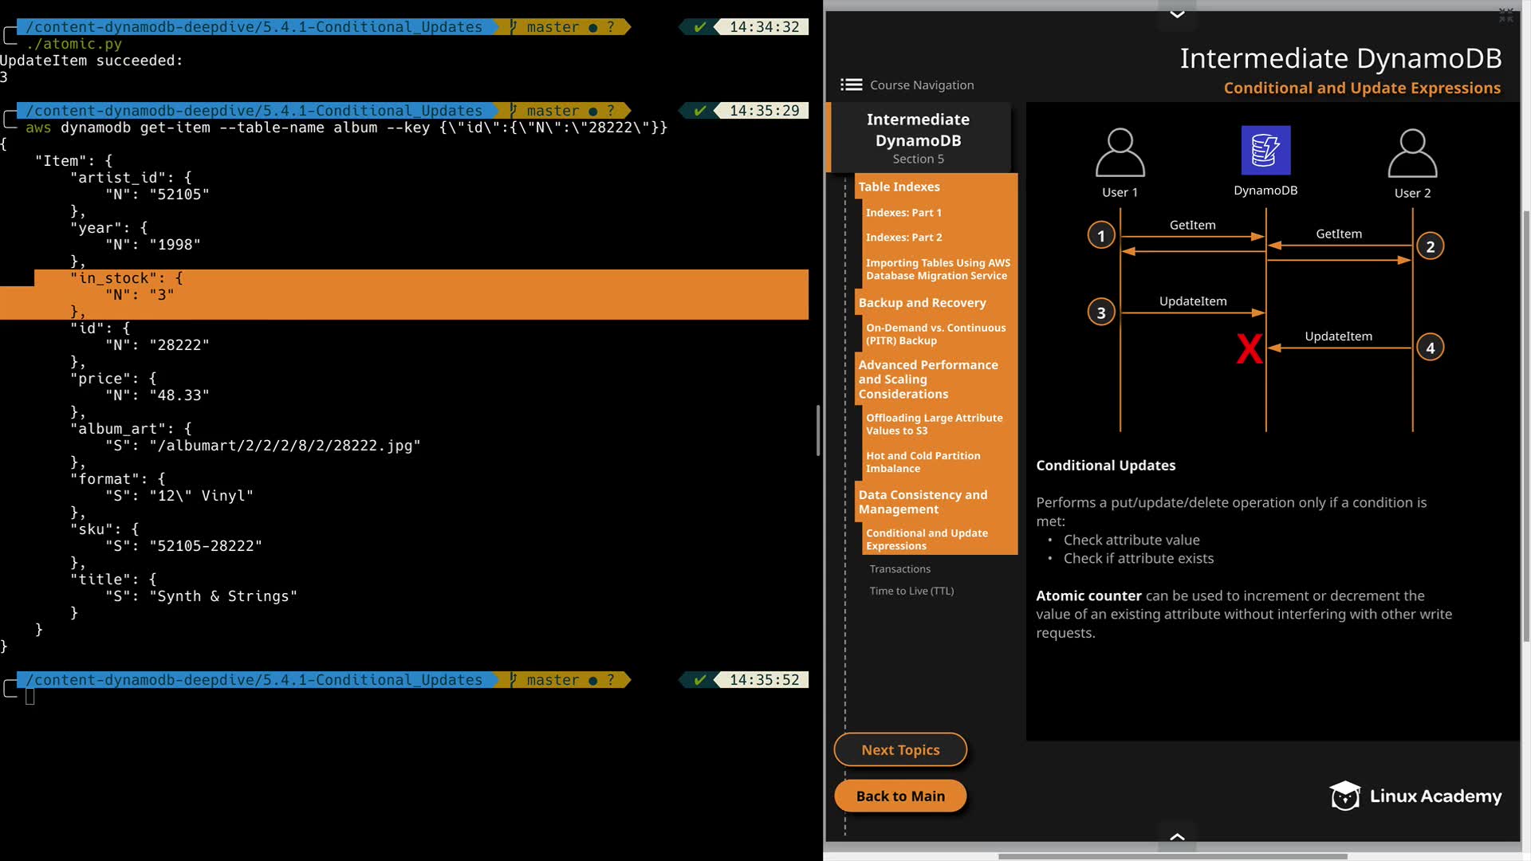The image size is (1531, 861).
Task: Open Hot and Cold Partition Imbalance lesson
Action: tap(923, 462)
